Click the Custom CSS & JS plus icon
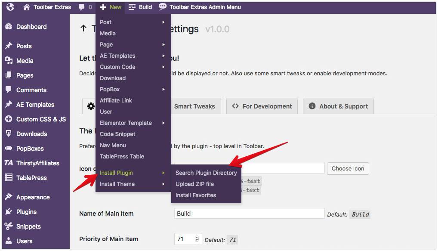The width and height of the screenshot is (438, 251). (9, 119)
